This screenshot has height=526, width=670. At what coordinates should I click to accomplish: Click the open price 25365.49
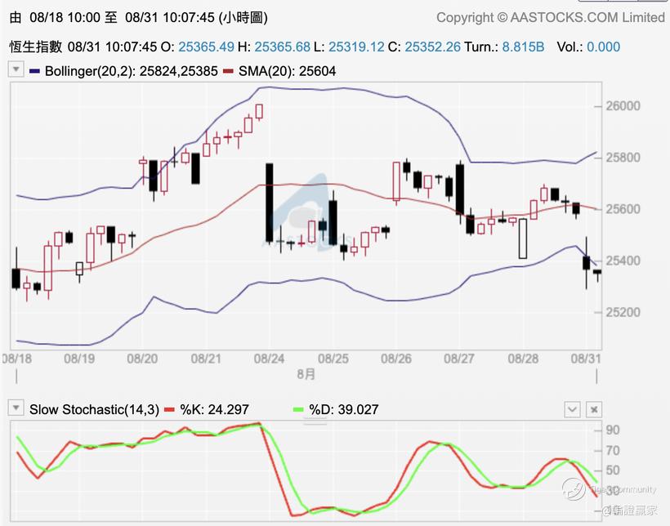point(206,47)
